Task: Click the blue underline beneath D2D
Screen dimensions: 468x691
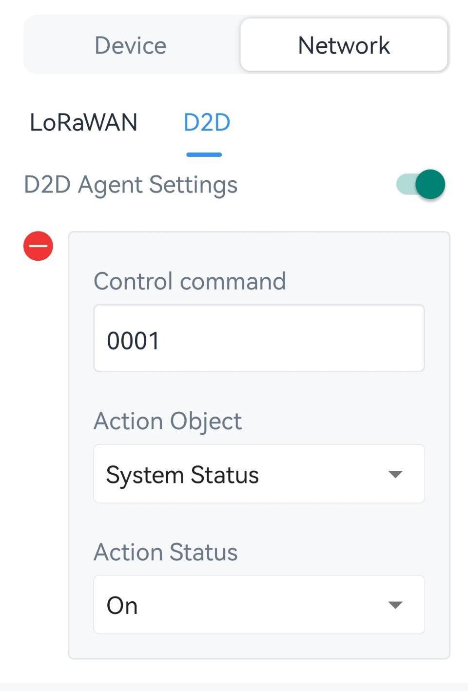Action: point(204,154)
